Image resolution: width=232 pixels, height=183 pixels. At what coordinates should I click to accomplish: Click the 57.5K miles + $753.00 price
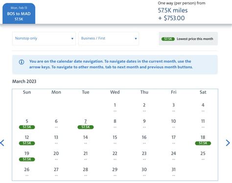click(x=173, y=14)
